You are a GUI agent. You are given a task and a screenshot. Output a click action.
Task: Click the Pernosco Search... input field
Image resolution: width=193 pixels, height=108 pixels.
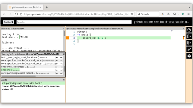tap(74, 22)
